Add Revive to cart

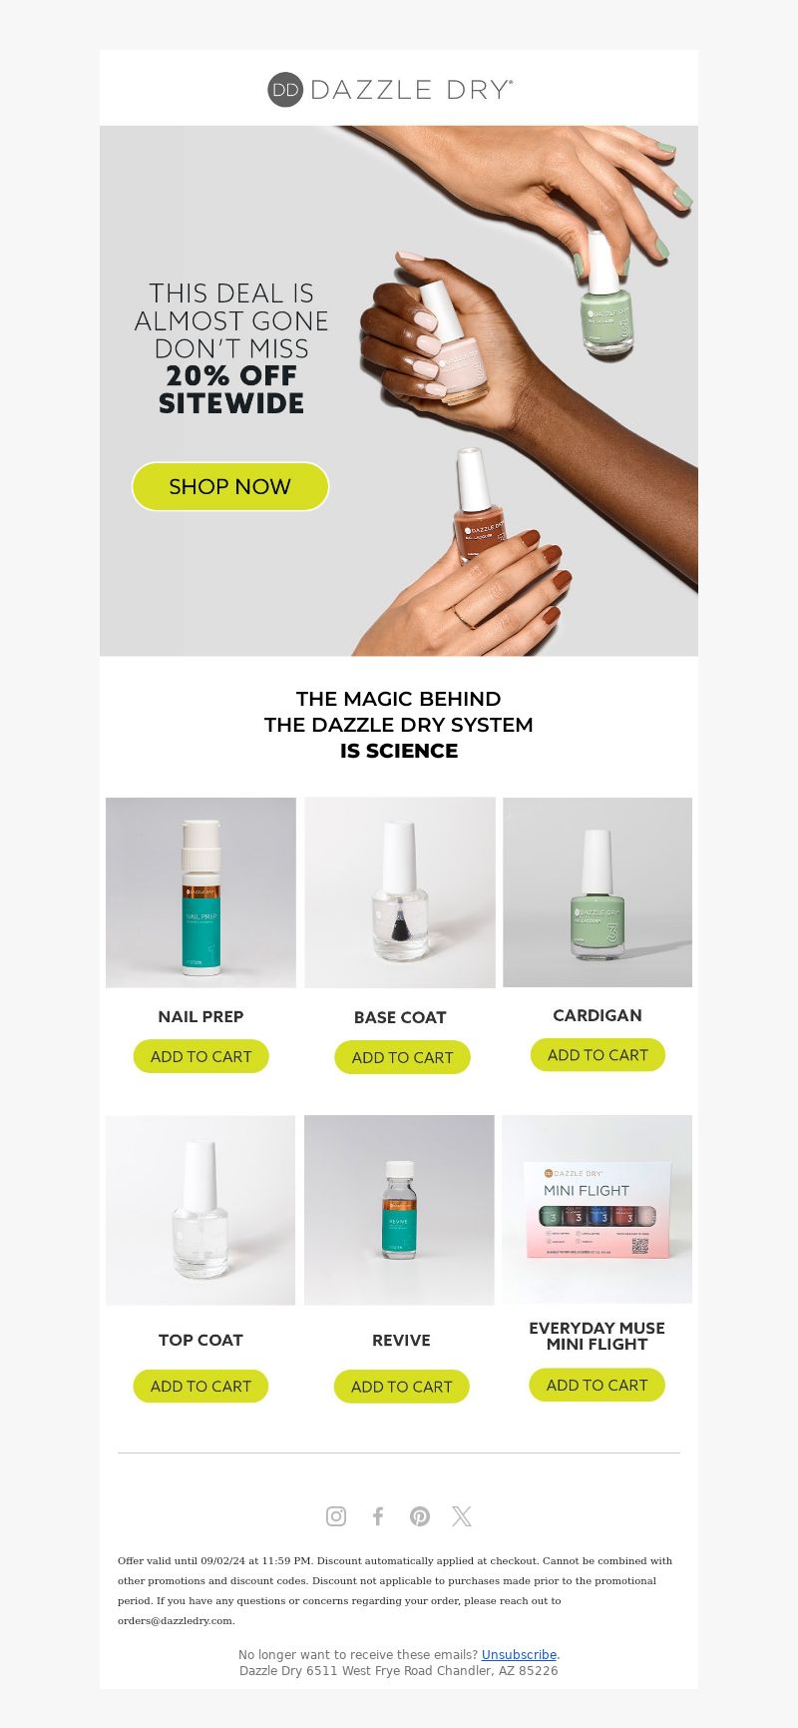401,1387
